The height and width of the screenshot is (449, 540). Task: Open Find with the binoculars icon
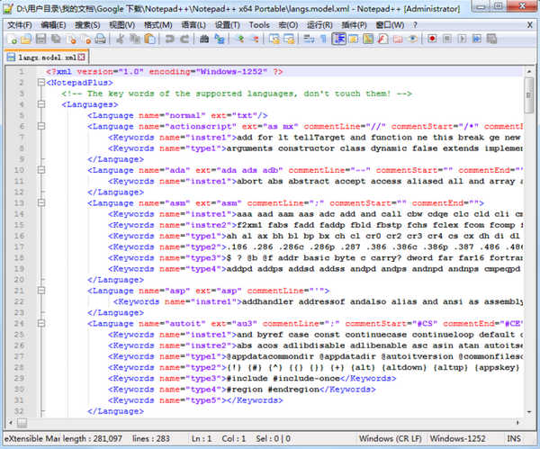point(204,39)
